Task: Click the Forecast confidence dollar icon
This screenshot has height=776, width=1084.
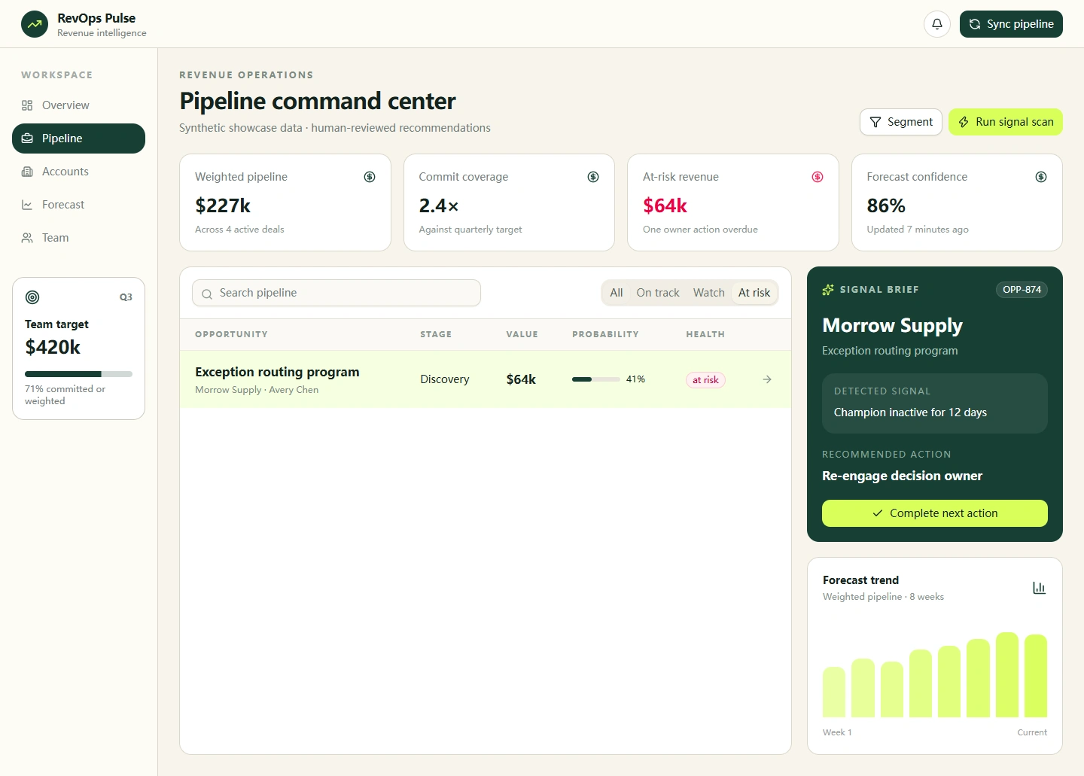Action: click(1041, 177)
